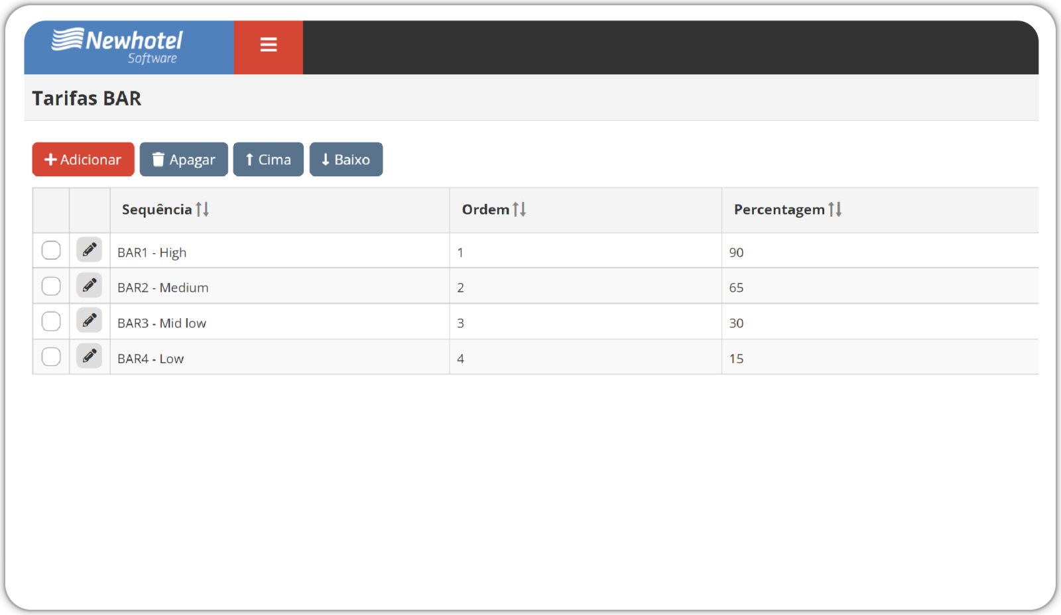The image size is (1061, 615).
Task: Check the BAR1 - High row checkbox
Action: coord(51,250)
